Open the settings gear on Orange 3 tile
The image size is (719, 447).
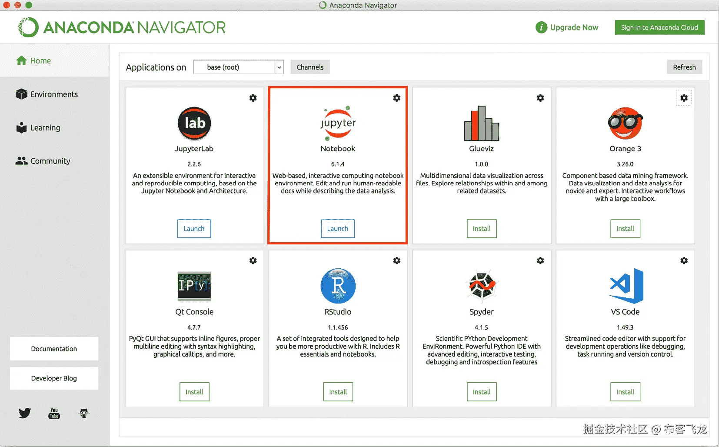684,98
